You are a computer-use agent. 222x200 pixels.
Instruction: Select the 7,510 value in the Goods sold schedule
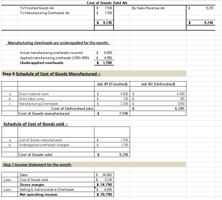coord(124,140)
